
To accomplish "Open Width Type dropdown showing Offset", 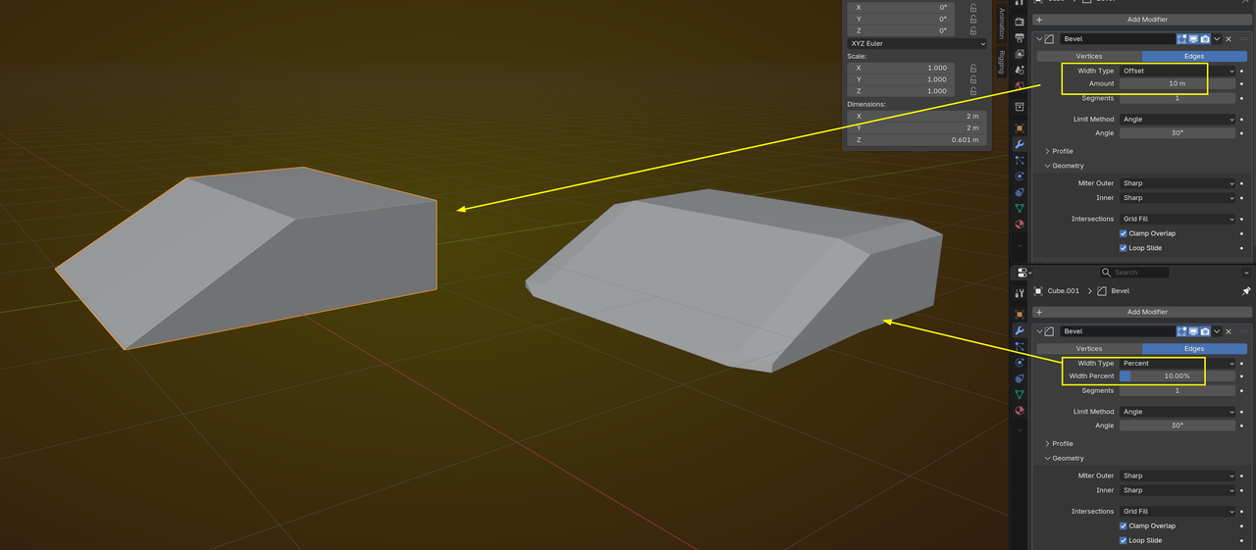I will click(x=1177, y=71).
